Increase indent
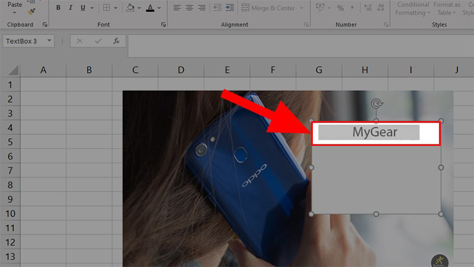 click(x=230, y=8)
